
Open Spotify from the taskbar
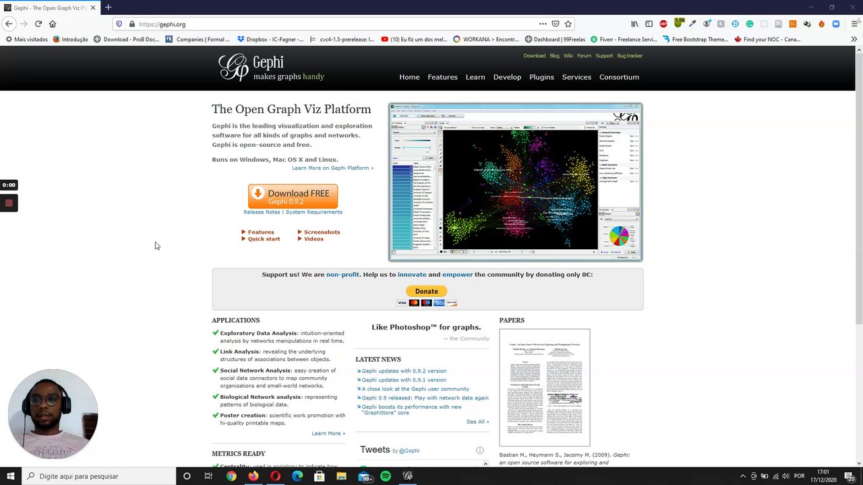[386, 476]
